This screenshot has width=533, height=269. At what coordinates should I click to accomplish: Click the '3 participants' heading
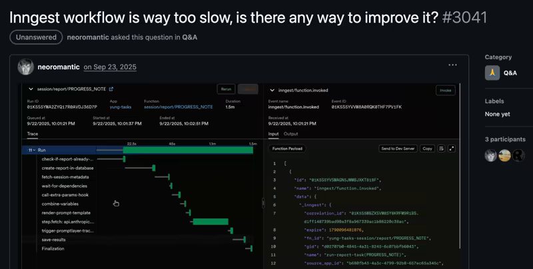pos(505,139)
